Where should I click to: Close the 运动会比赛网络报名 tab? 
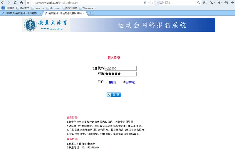[x=84, y=13]
